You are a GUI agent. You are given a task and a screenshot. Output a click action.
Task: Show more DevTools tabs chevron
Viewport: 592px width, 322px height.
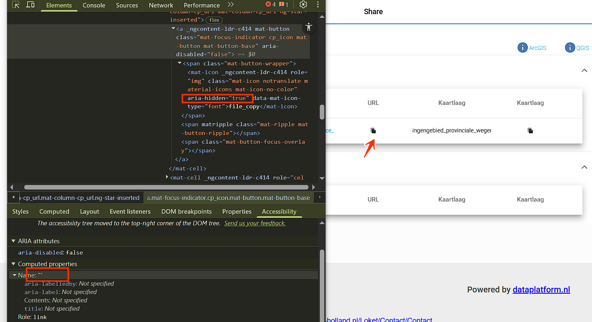(x=231, y=5)
